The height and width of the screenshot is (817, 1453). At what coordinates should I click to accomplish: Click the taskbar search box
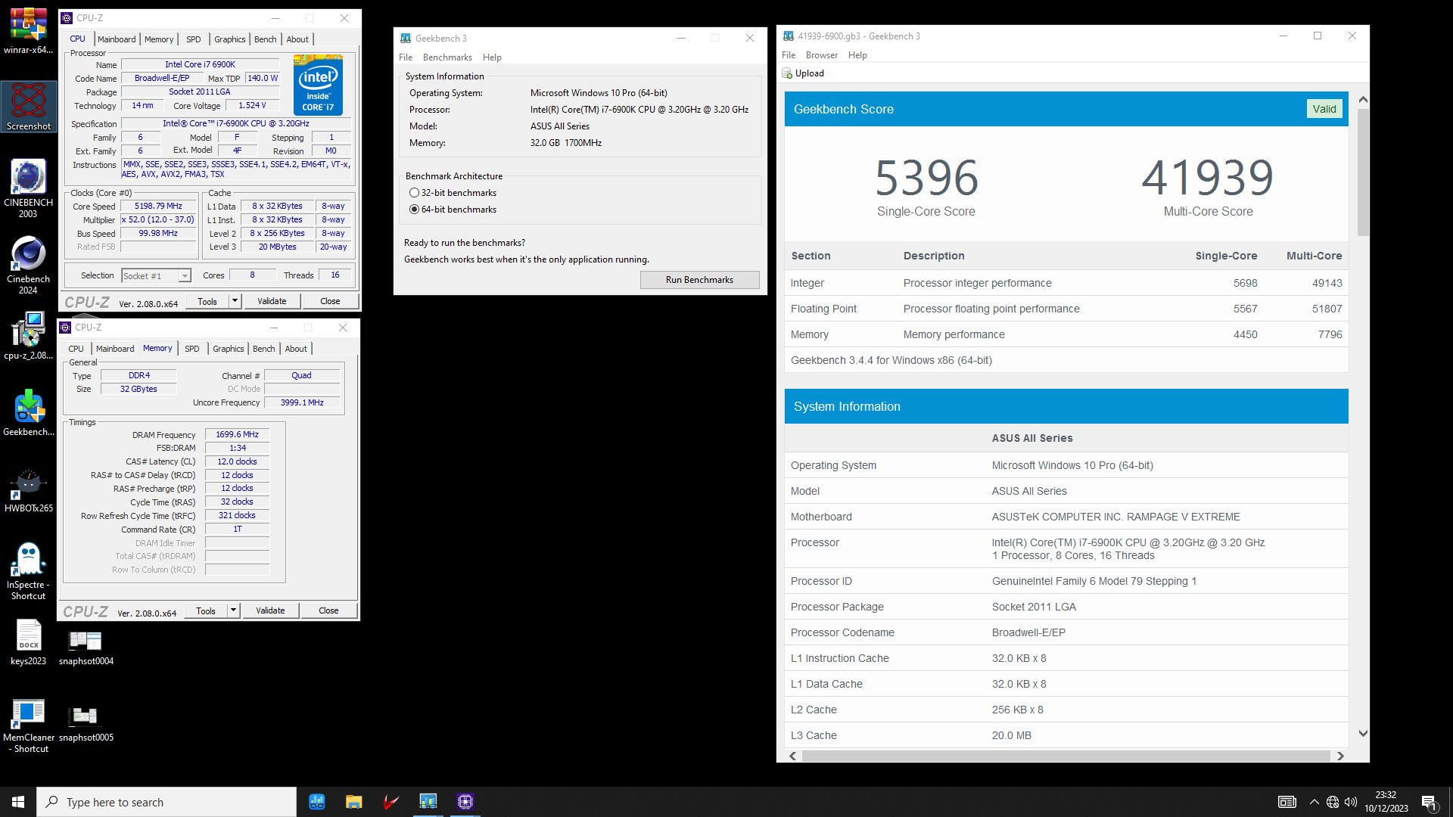pos(166,802)
